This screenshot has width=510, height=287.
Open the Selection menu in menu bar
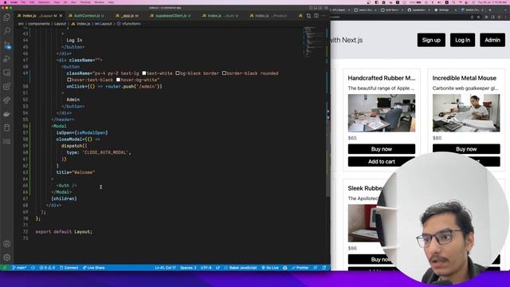[45, 2]
